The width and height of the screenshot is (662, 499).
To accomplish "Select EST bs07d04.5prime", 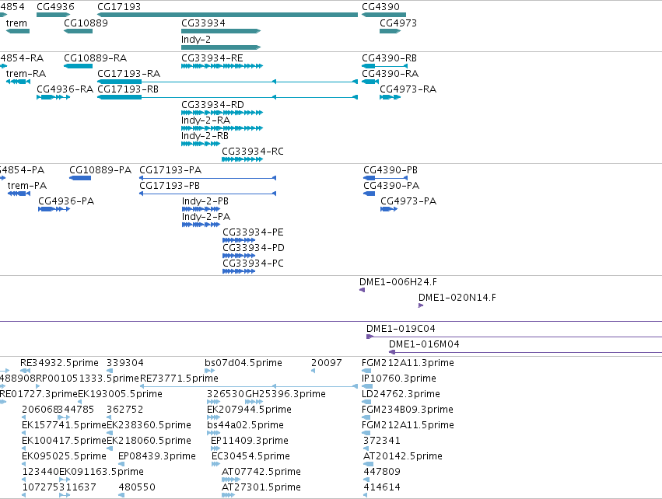I will coord(210,371).
